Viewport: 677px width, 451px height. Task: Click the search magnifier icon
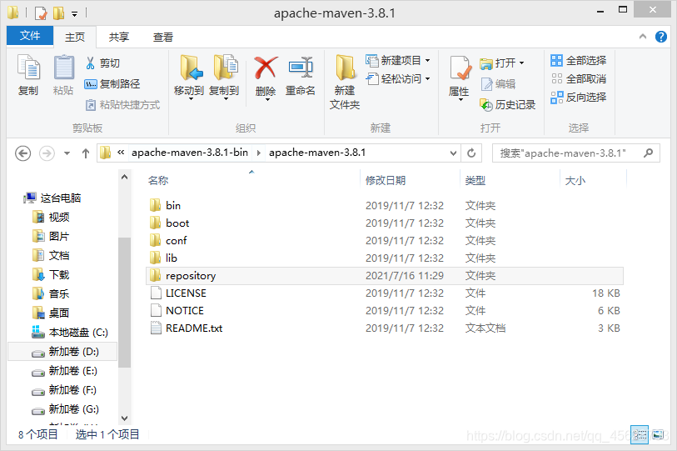[648, 153]
